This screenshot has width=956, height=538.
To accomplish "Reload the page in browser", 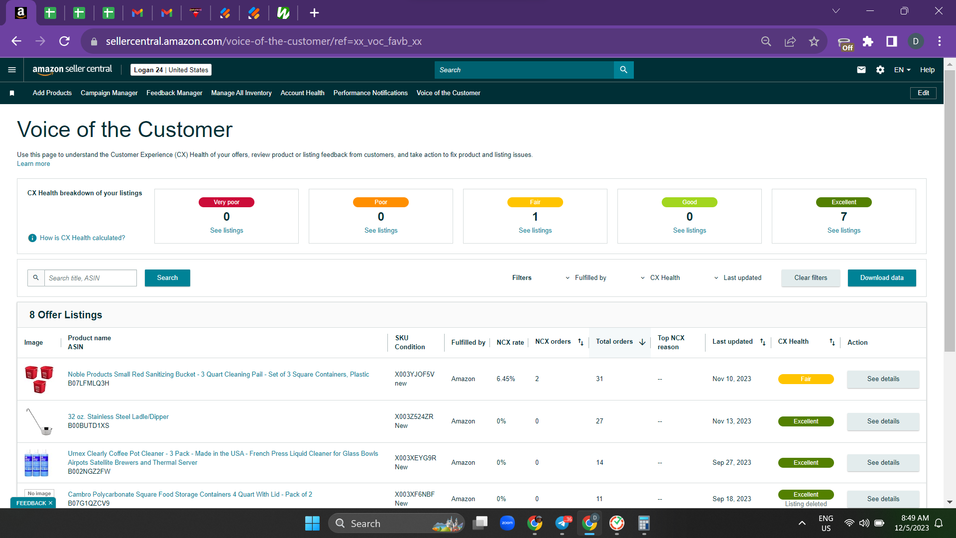I will pos(64,41).
